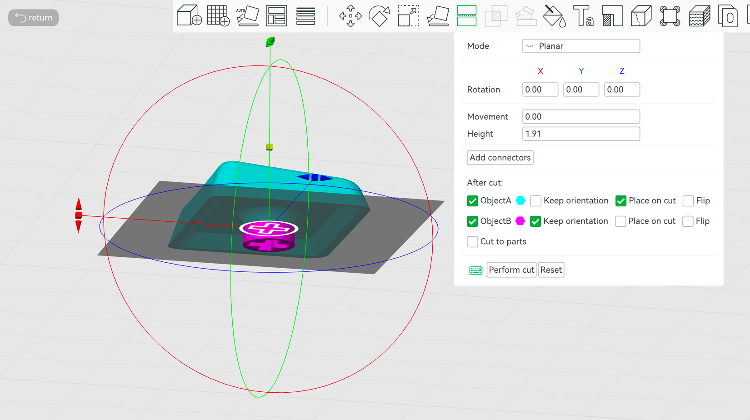Select the Lay on face tool
Image resolution: width=750 pixels, height=420 pixels.
[438, 16]
